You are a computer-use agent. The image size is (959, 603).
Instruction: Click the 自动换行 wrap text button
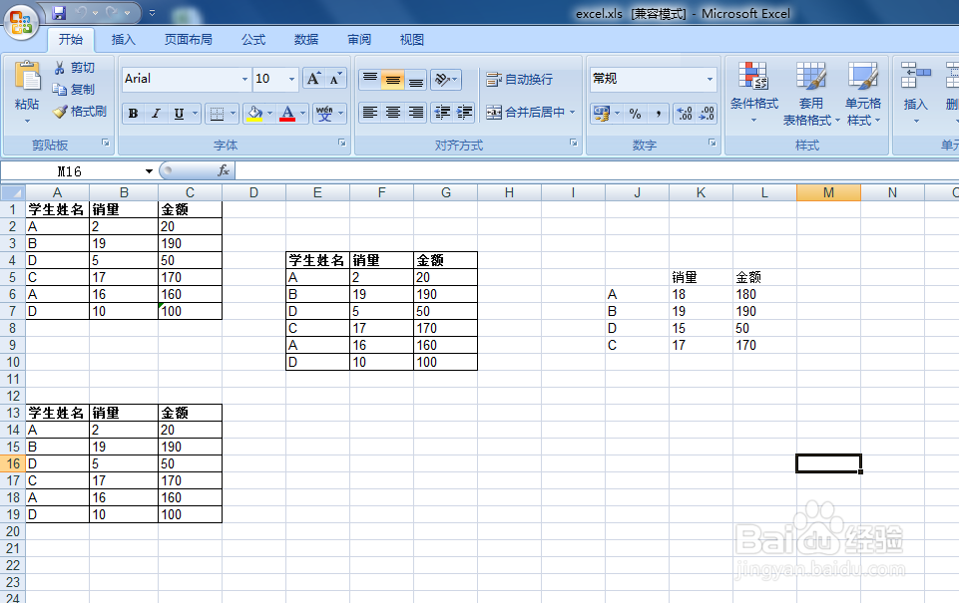(519, 80)
